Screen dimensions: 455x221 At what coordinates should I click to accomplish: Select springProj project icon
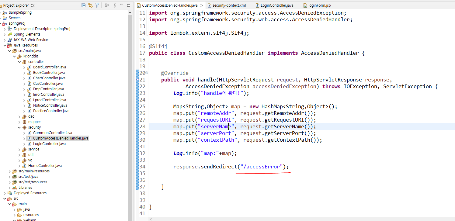[x=5, y=23]
